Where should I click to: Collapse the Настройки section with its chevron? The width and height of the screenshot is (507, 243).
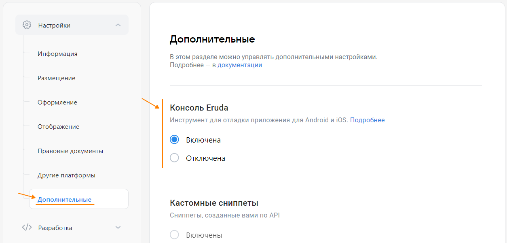click(x=118, y=25)
